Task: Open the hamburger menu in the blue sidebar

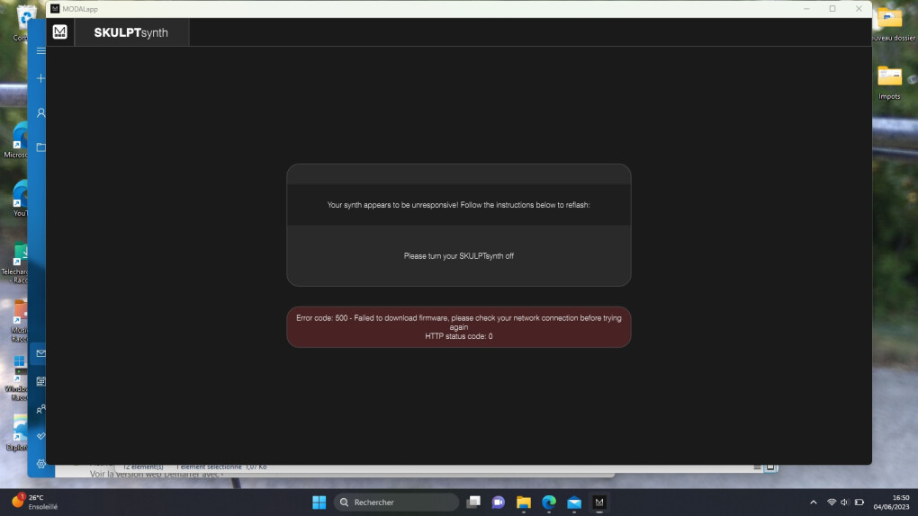Action: [41, 51]
